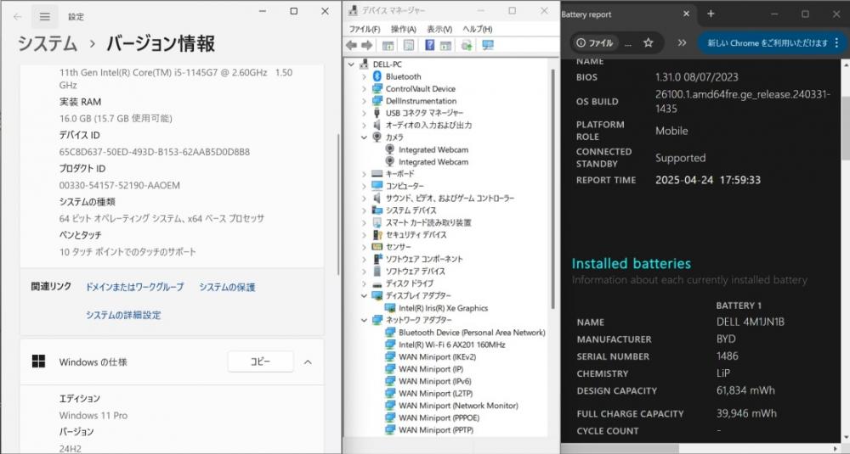Open the システムの詳細設定 link
Image resolution: width=850 pixels, height=454 pixels.
(123, 315)
